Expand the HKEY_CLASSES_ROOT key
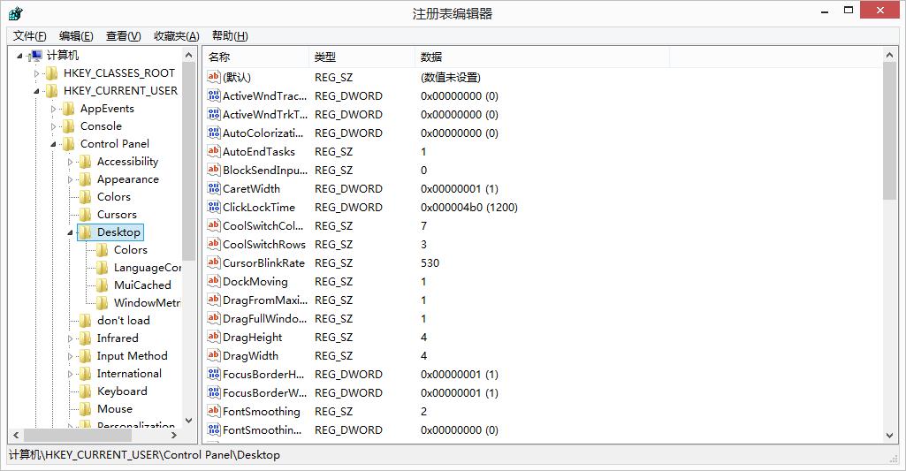The height and width of the screenshot is (471, 906). (37, 73)
